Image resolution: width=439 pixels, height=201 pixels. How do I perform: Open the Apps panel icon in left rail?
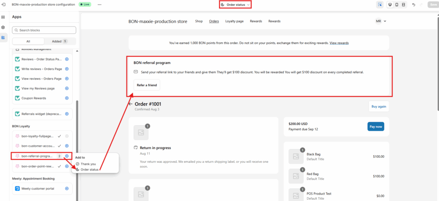[x=3, y=38]
